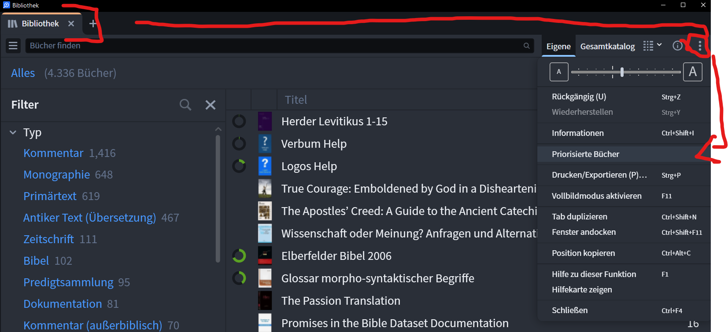Filter by Antiker Text (Übersetzung)
This screenshot has height=332, width=728.
89,218
